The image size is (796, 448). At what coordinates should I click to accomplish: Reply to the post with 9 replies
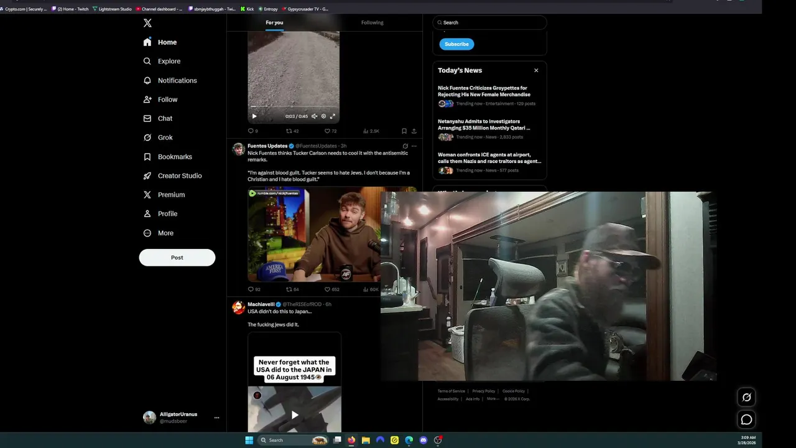tap(252, 131)
